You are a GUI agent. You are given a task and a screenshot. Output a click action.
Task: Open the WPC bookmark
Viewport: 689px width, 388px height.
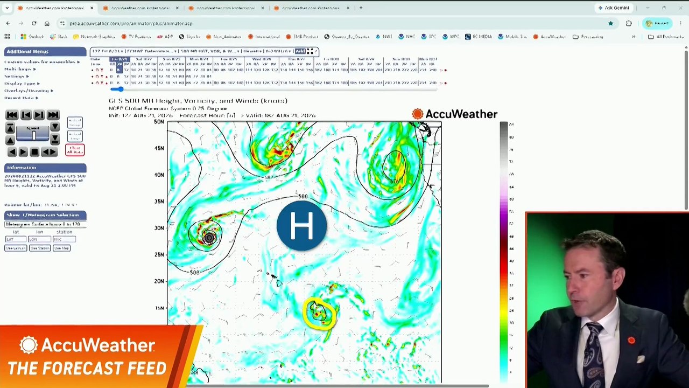tap(451, 37)
